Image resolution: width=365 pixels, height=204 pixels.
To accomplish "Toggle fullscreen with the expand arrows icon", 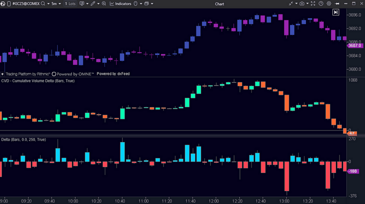I will click(x=313, y=3).
